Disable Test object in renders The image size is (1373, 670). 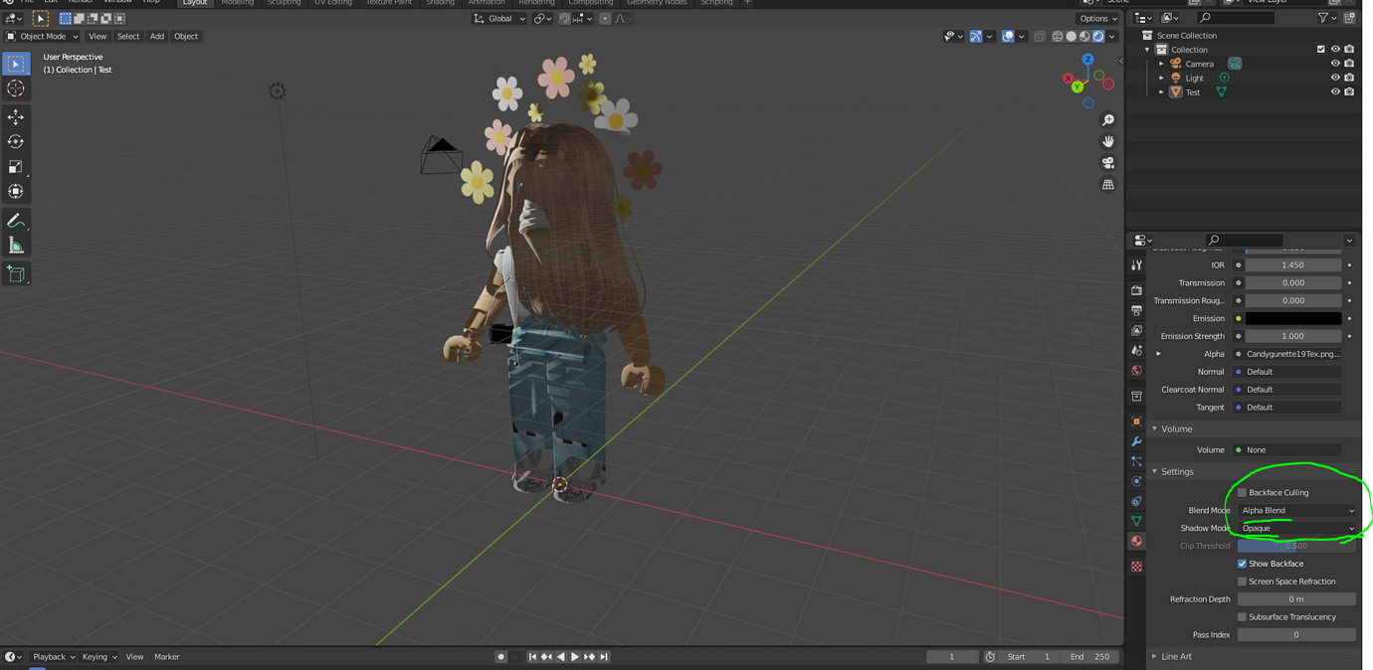pos(1349,92)
